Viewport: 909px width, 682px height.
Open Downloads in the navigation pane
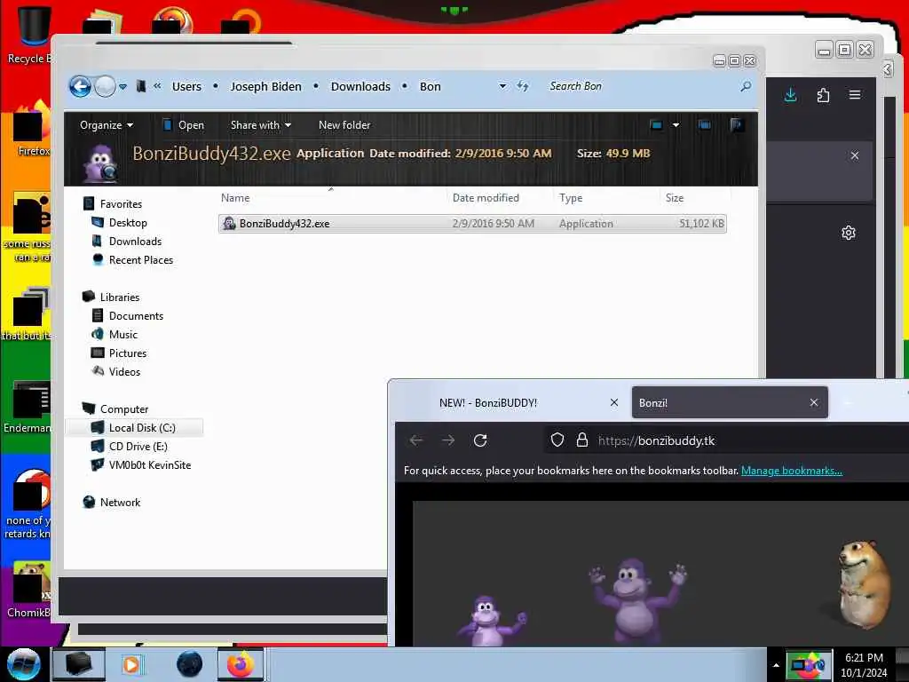point(135,242)
